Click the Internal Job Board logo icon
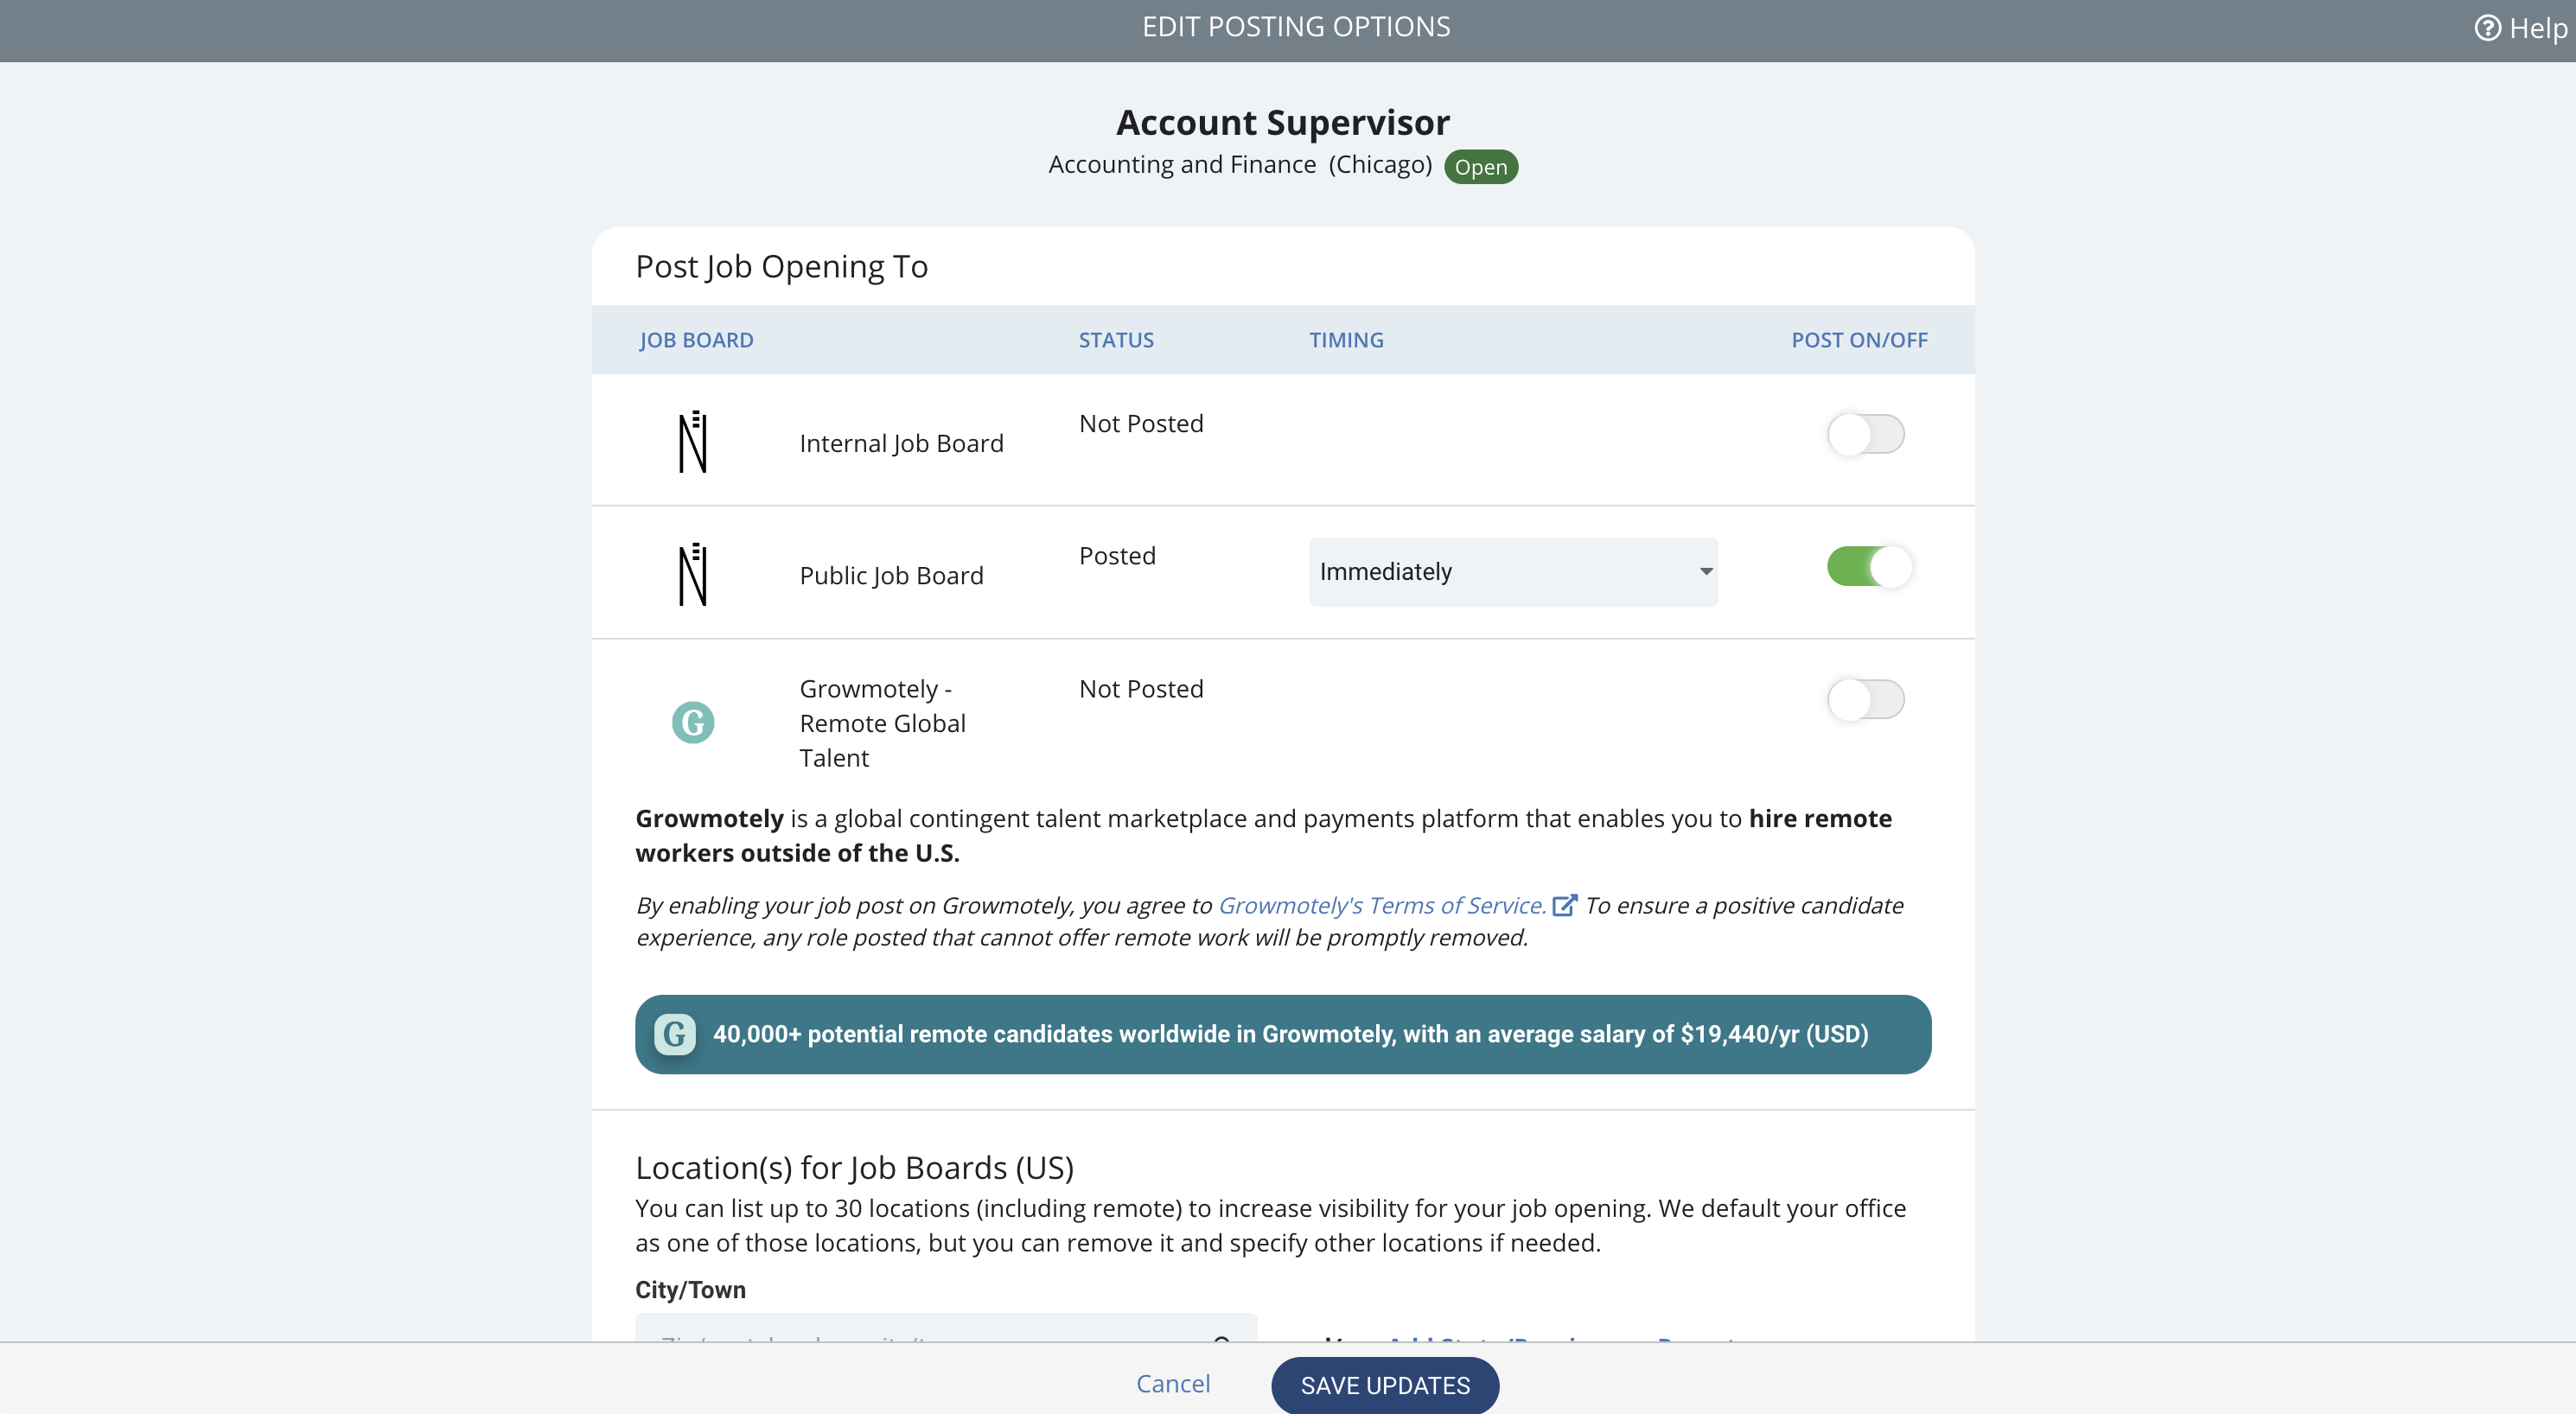 pyautogui.click(x=693, y=442)
